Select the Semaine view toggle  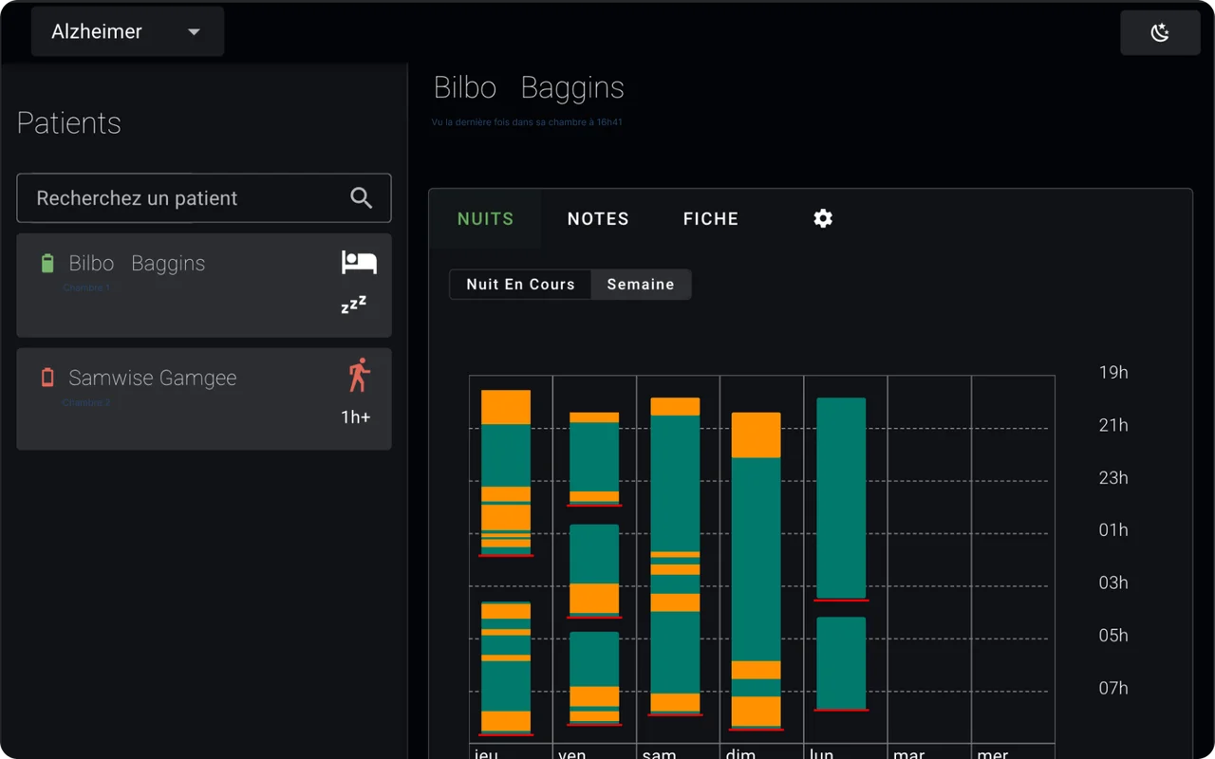tap(641, 285)
